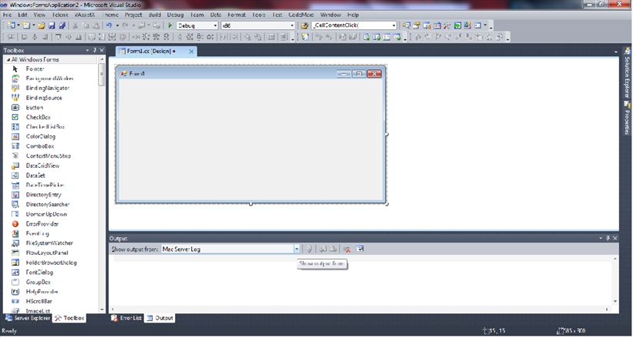Open the Window menu
The height and width of the screenshot is (338, 633).
click(x=331, y=15)
